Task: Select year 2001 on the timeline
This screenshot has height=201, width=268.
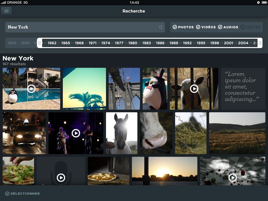Action: 228,43
